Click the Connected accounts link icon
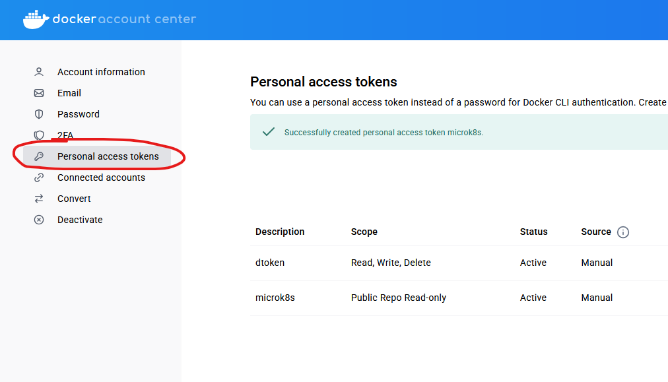This screenshot has width=668, height=382. click(x=39, y=177)
